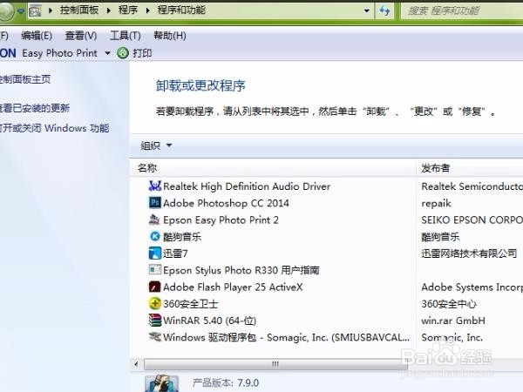Expand the arrow after 程序 breadcrumb
This screenshot has width=523, height=392.
pyautogui.click(x=147, y=10)
